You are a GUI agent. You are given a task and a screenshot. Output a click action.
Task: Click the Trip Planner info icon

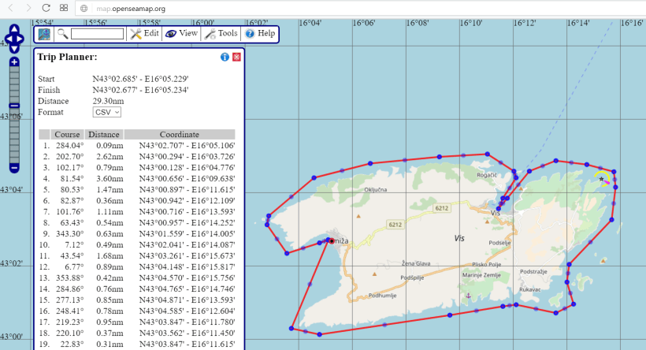(225, 58)
